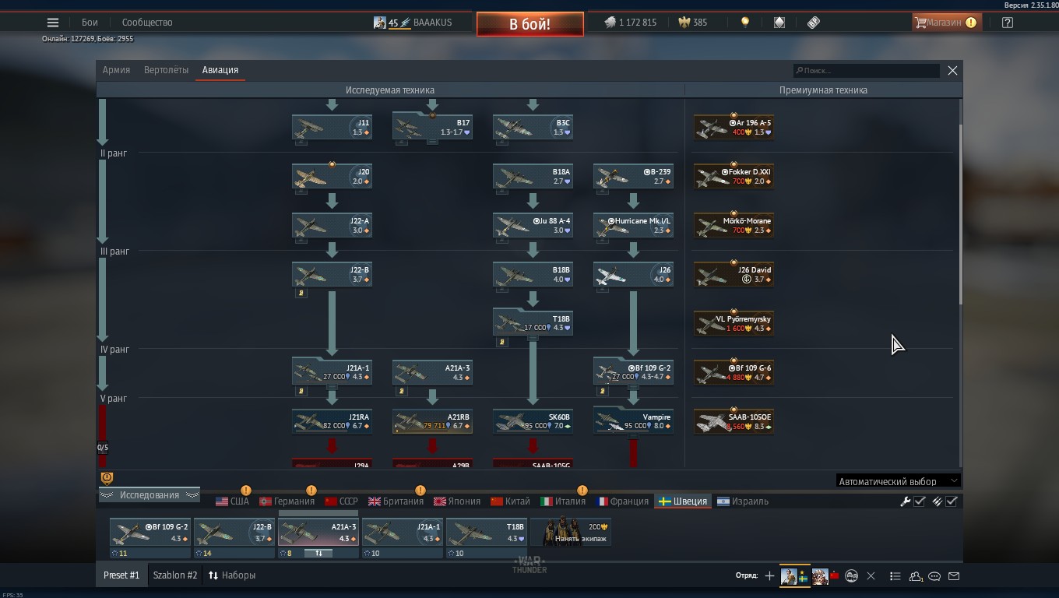The height and width of the screenshot is (598, 1059).
Task: Select premium Mörkö-Morane
Action: tap(734, 225)
